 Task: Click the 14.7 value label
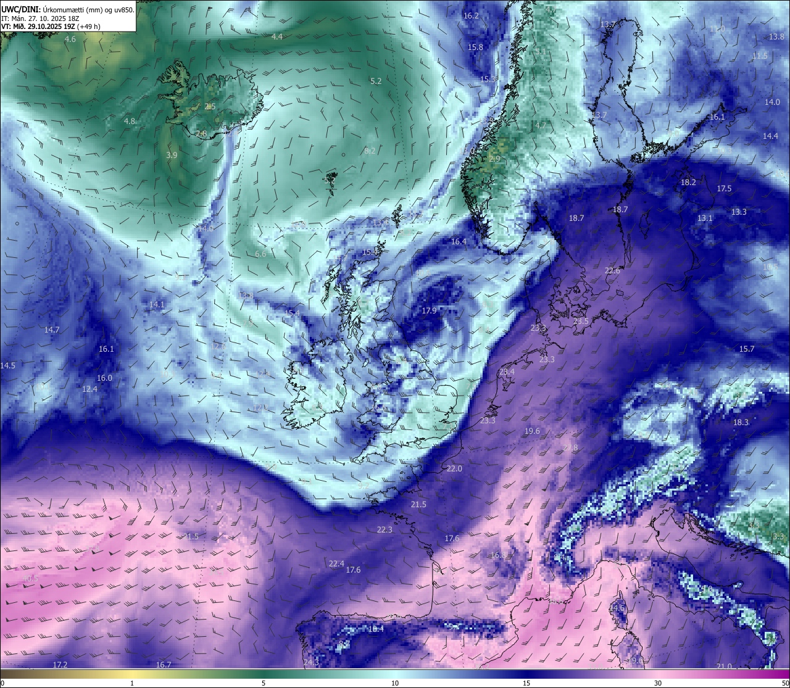pos(52,330)
